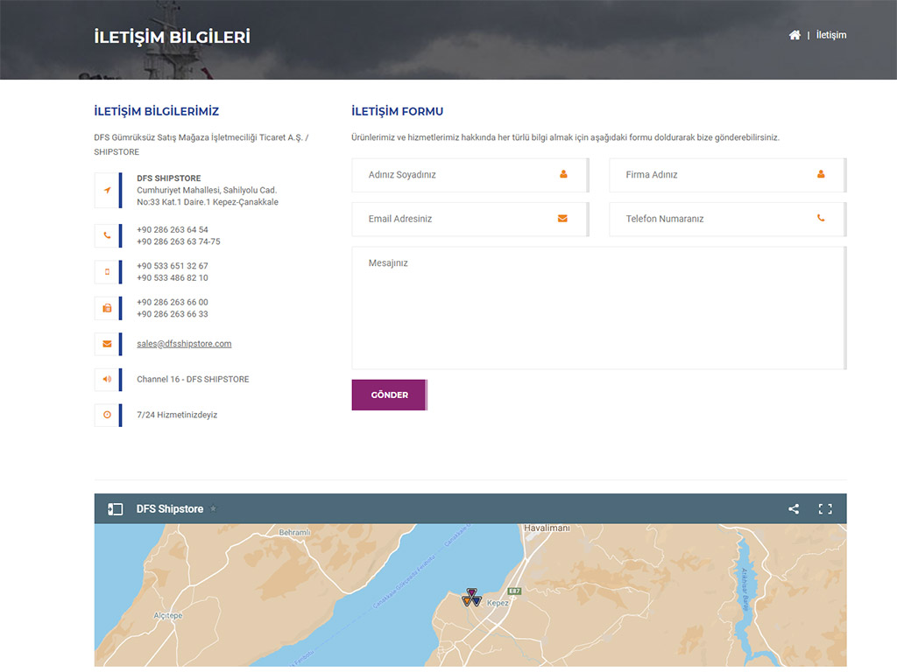Click the Havalimanı label on the map
Screen dimensions: 897x672
[547, 528]
